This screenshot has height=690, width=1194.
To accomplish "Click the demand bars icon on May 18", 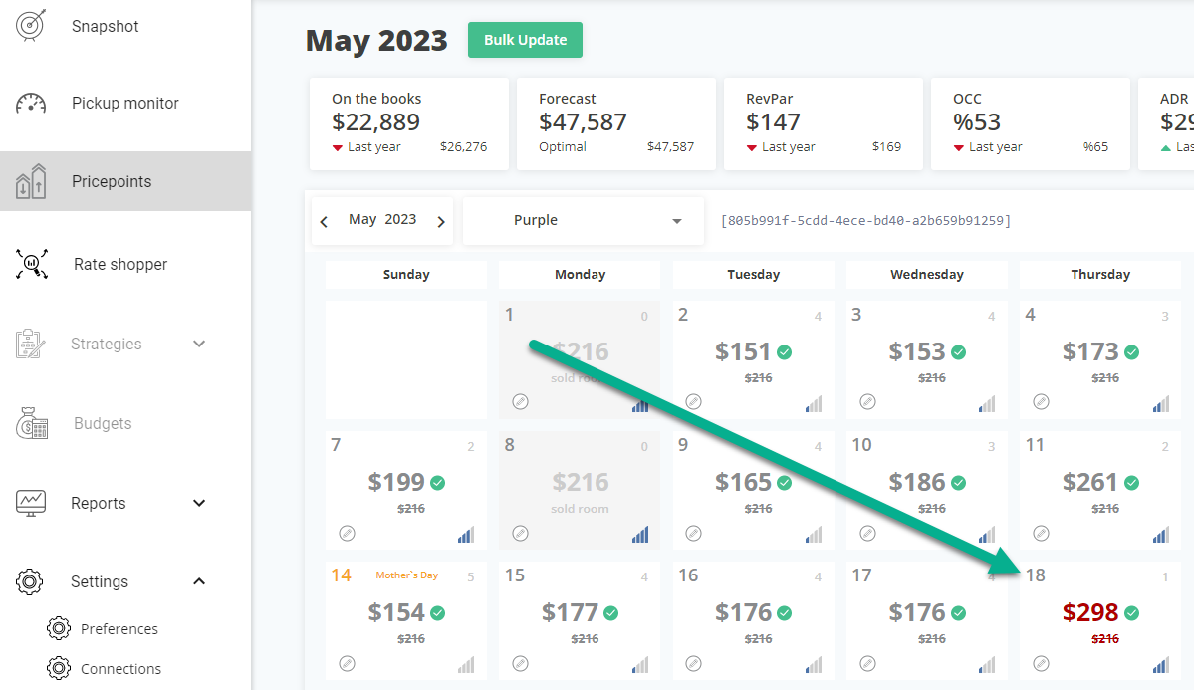I will click(1160, 666).
